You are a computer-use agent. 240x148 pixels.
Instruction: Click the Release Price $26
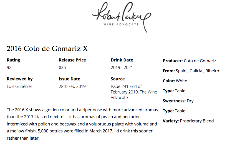tap(62, 68)
